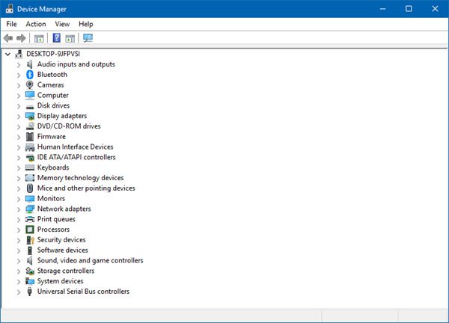Open the Action menu
This screenshot has height=323, width=449.
click(36, 24)
